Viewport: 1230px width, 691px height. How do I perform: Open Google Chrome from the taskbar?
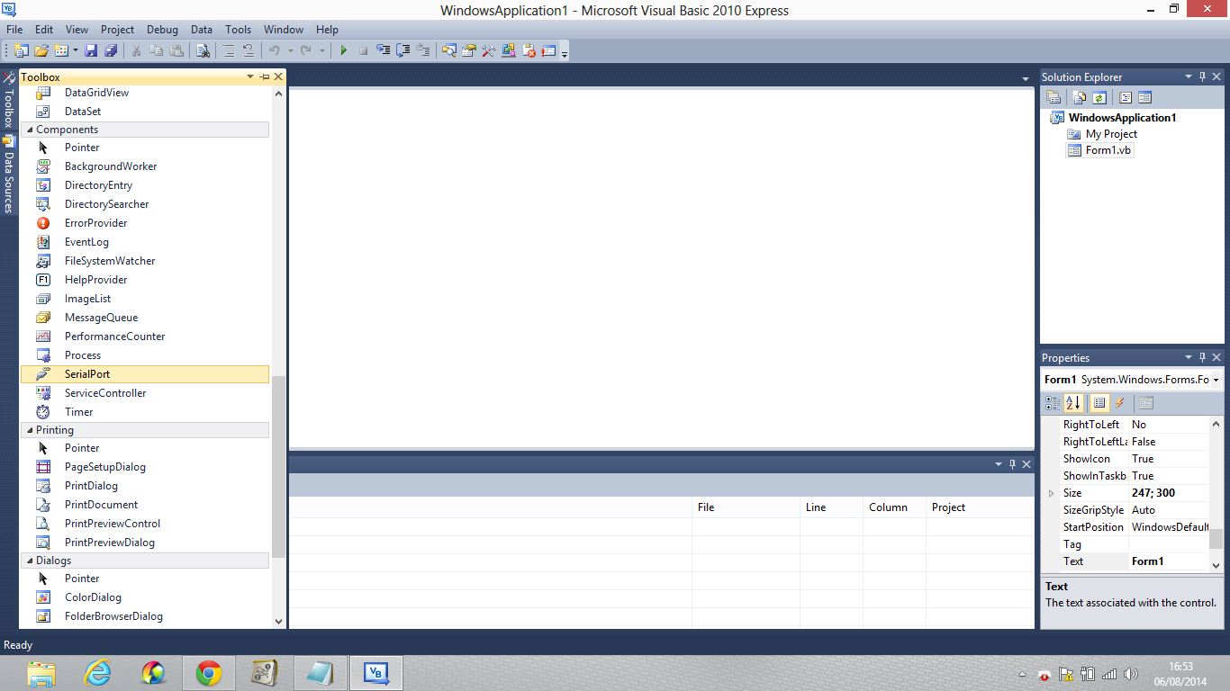(x=209, y=673)
